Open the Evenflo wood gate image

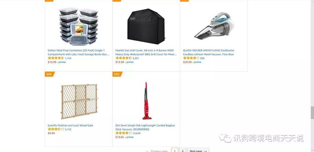click(x=79, y=102)
